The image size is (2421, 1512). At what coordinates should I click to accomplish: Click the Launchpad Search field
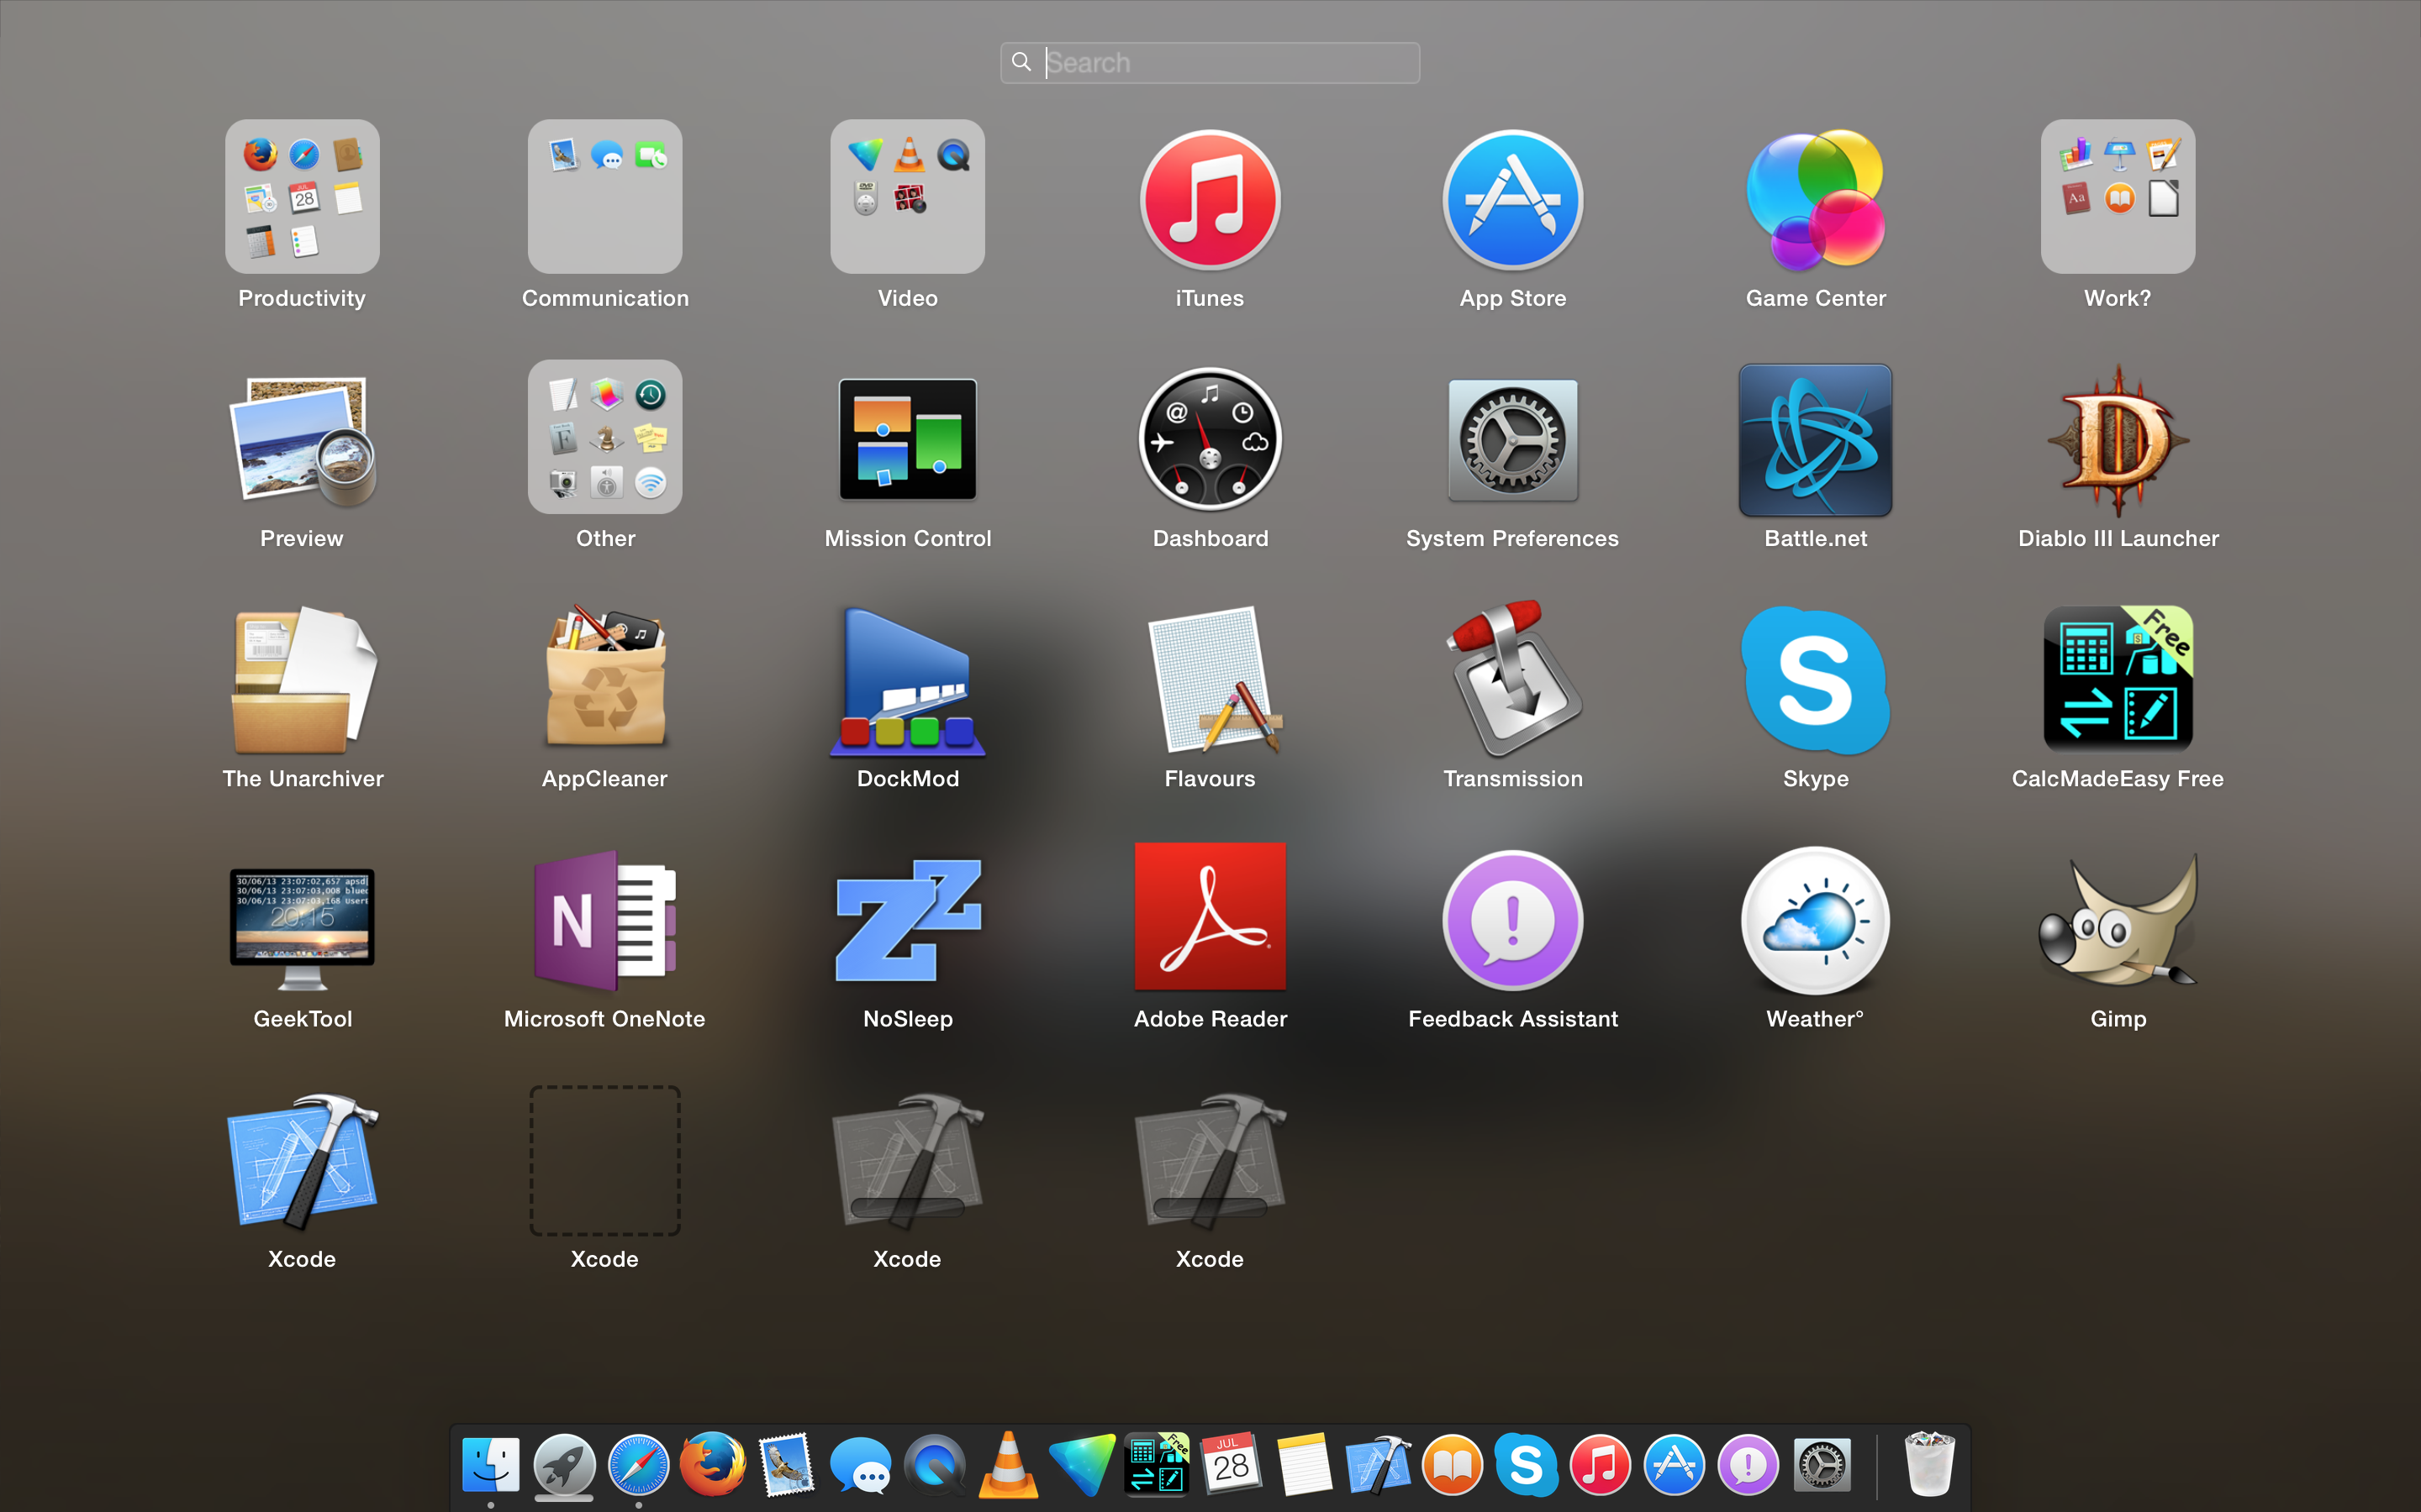1210,63
